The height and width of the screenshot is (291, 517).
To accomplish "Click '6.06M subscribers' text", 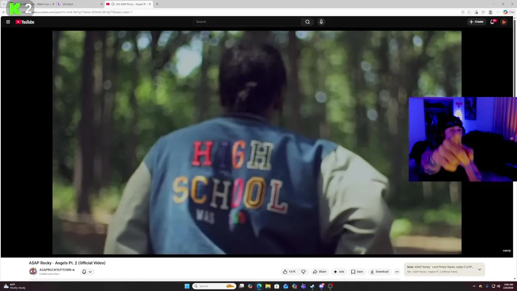I will 49,274.
